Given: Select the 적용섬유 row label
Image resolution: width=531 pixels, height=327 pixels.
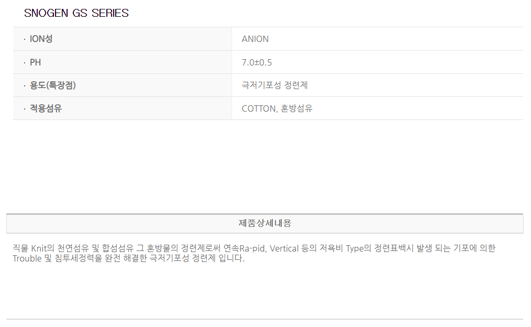Looking at the screenshot, I should tap(46, 108).
